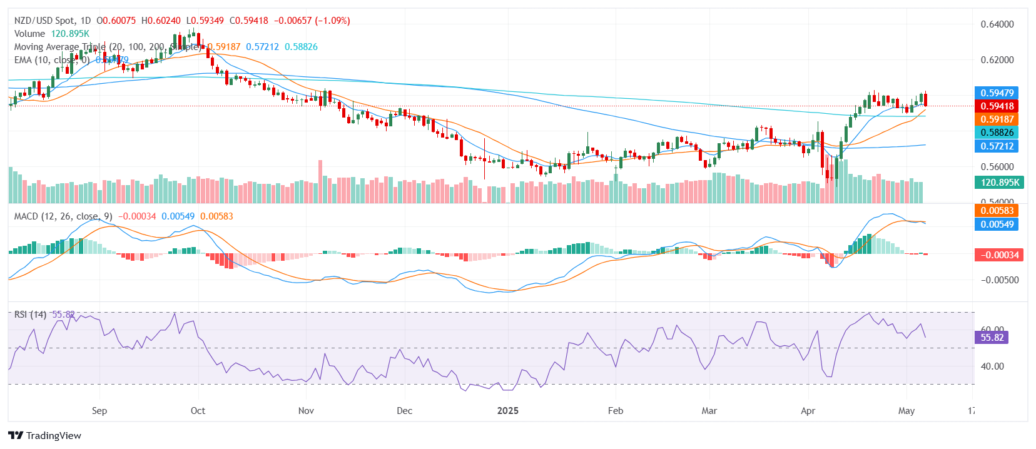Click the Volume indicator legend label

[29, 34]
